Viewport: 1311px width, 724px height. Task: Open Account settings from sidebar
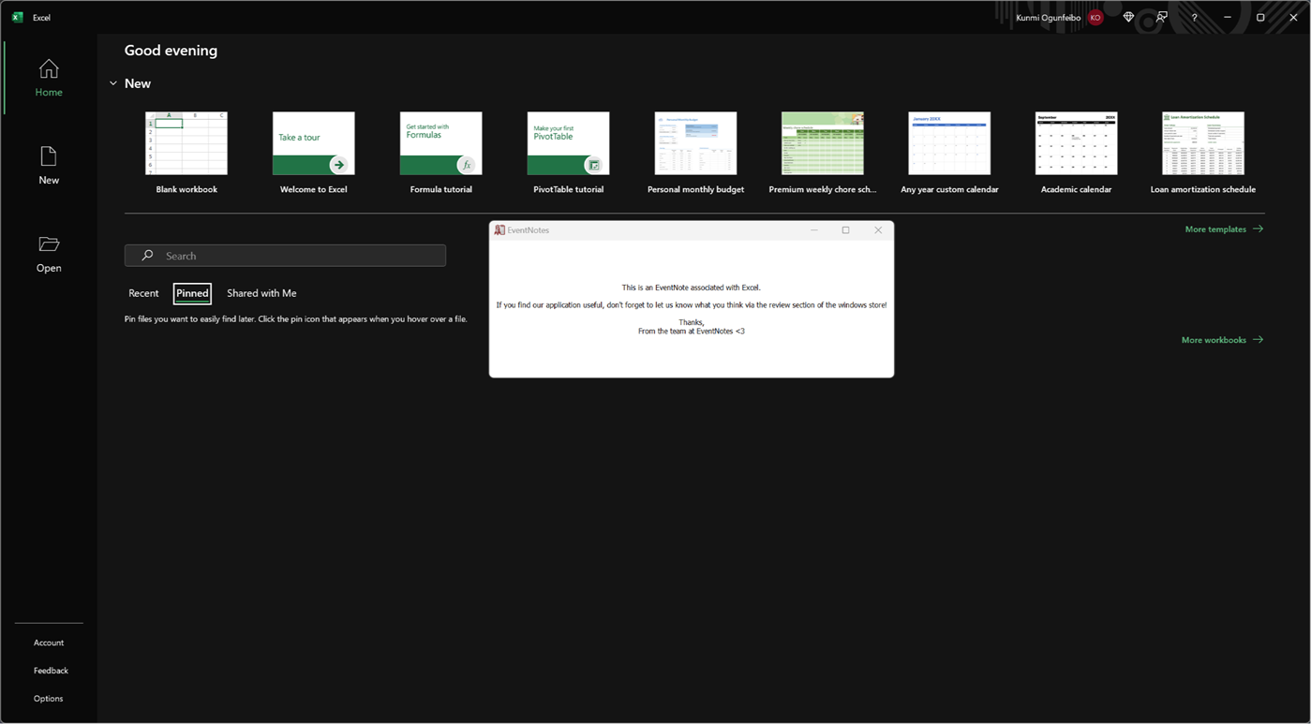pyautogui.click(x=48, y=643)
